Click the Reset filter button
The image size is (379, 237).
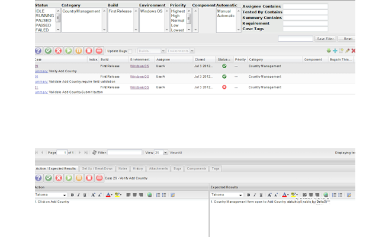coord(348,39)
